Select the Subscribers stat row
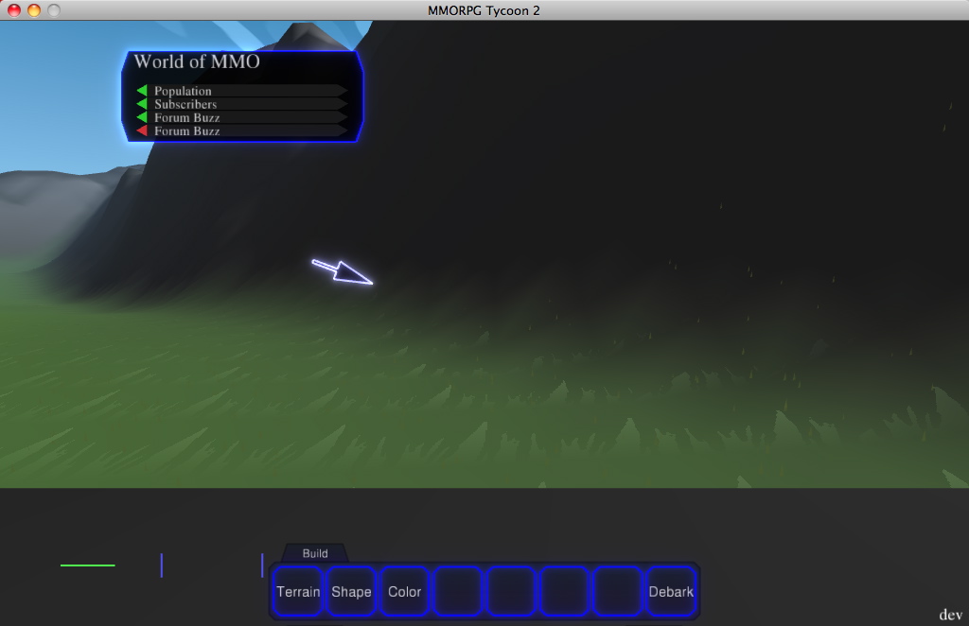This screenshot has height=626, width=969. tap(241, 104)
